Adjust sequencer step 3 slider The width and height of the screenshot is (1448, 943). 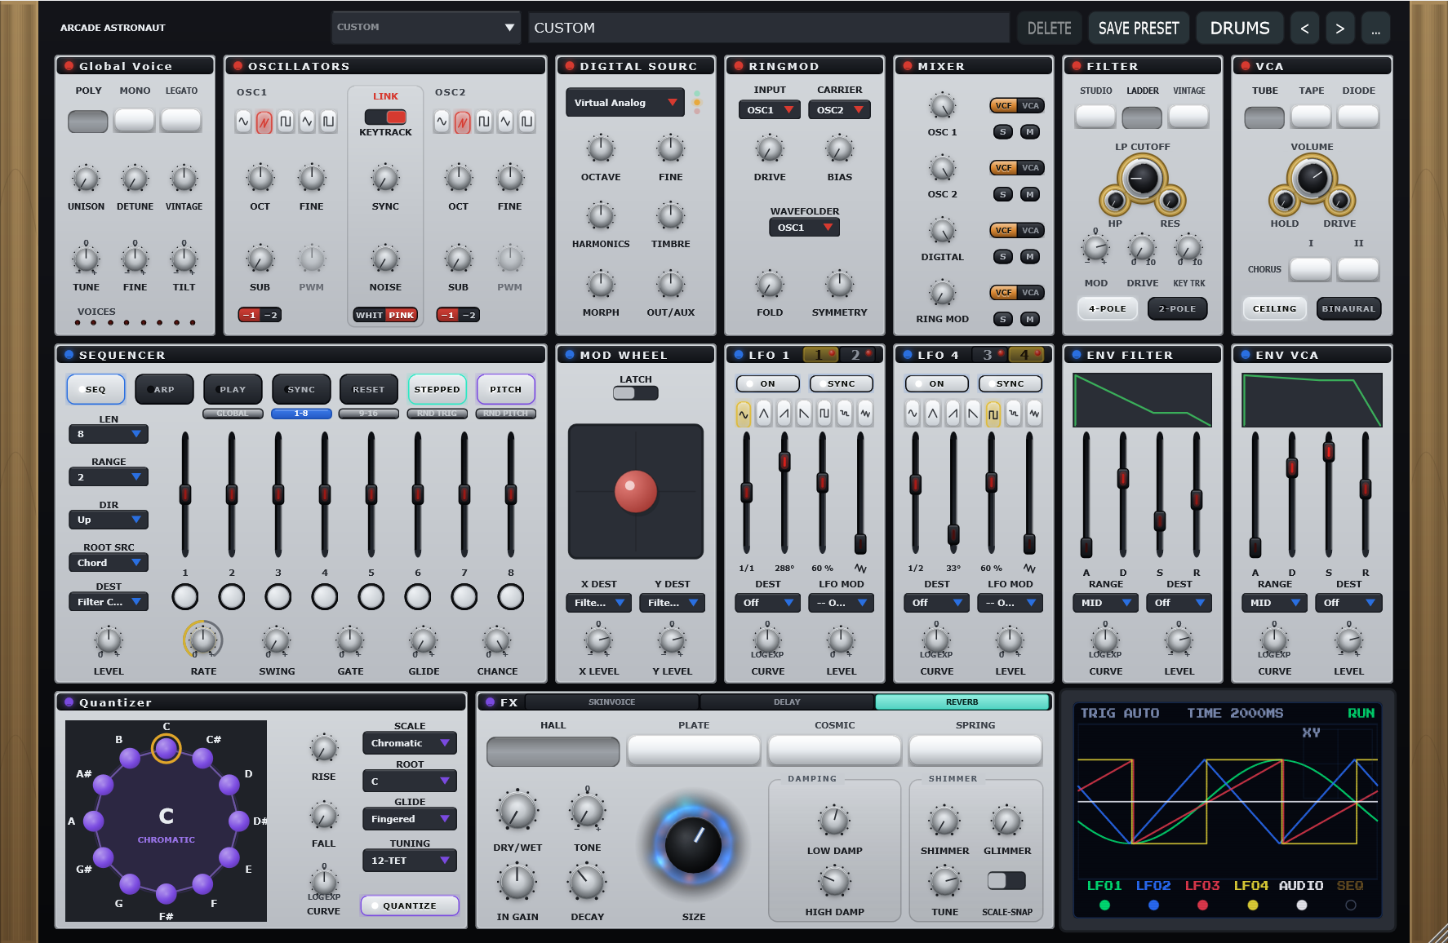point(278,494)
